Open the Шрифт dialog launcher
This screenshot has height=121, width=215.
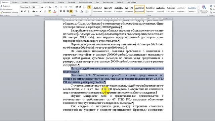[x=57, y=15]
